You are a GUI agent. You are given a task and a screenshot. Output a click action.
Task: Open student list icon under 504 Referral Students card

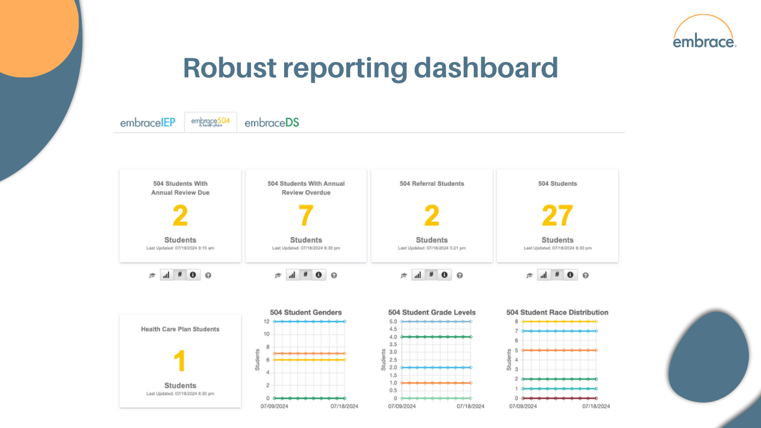(x=403, y=275)
